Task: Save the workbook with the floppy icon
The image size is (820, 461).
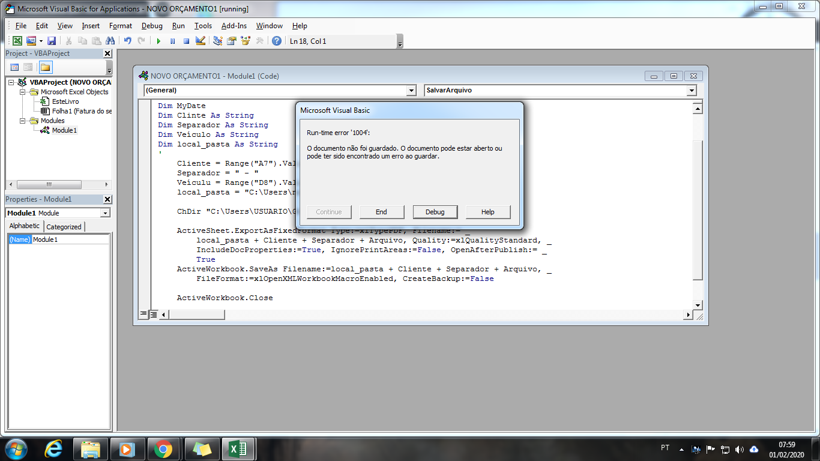Action: click(52, 41)
